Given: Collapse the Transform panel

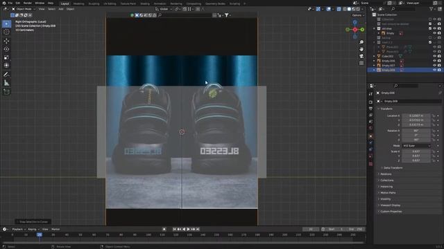Looking at the screenshot, I should click(385, 109).
